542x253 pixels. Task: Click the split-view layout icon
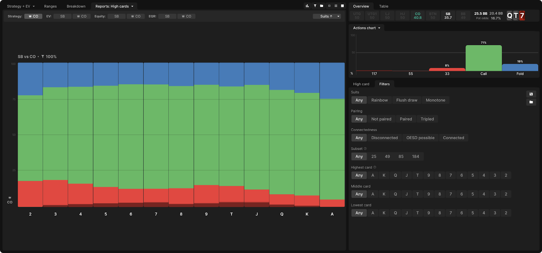(x=329, y=6)
